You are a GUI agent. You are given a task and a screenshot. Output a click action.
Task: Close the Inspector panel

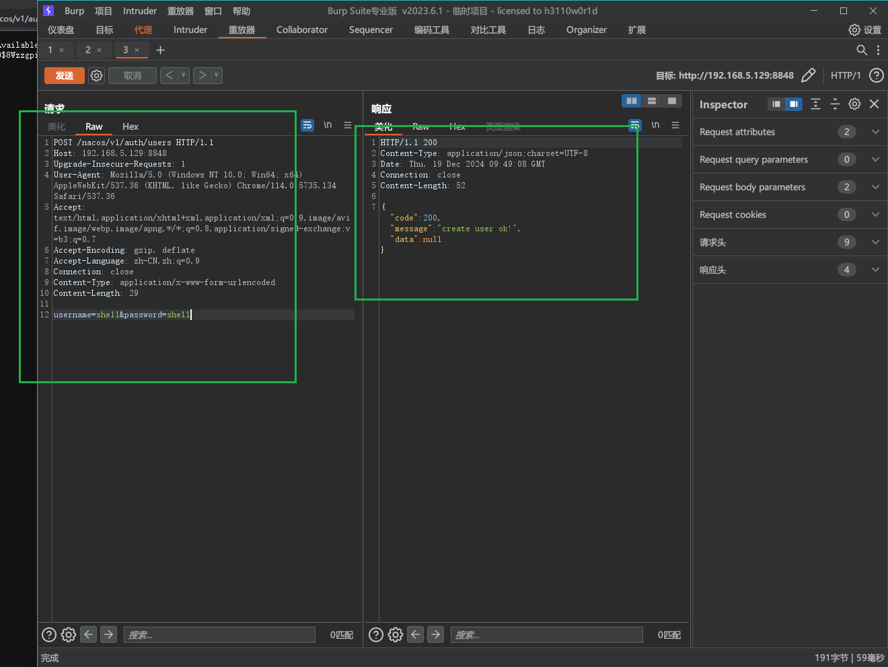coord(875,104)
